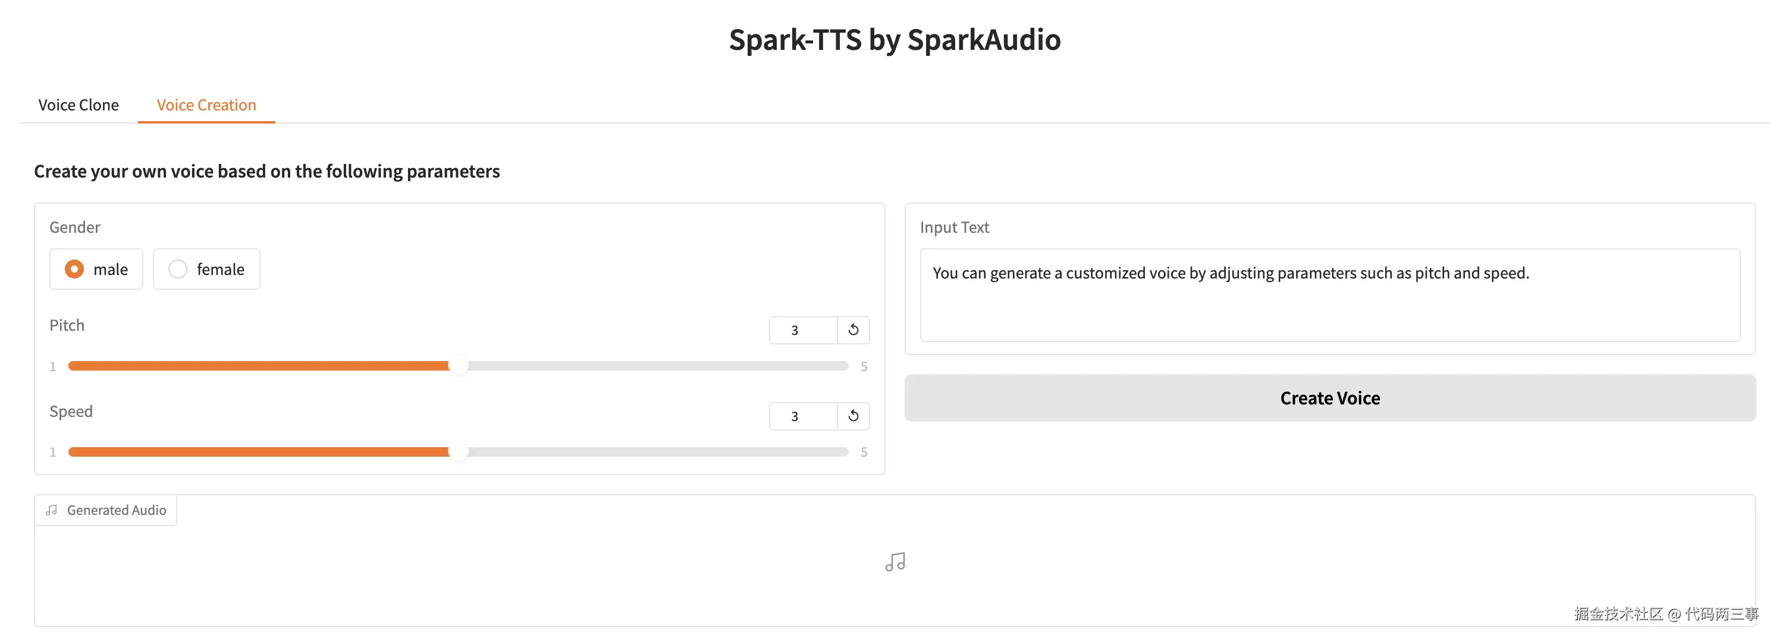Click the "Create your own voice" heading

pyautogui.click(x=267, y=171)
